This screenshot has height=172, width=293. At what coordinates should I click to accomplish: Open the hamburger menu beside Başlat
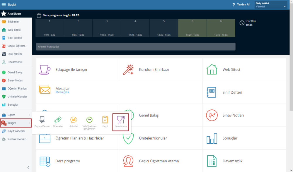4,4
